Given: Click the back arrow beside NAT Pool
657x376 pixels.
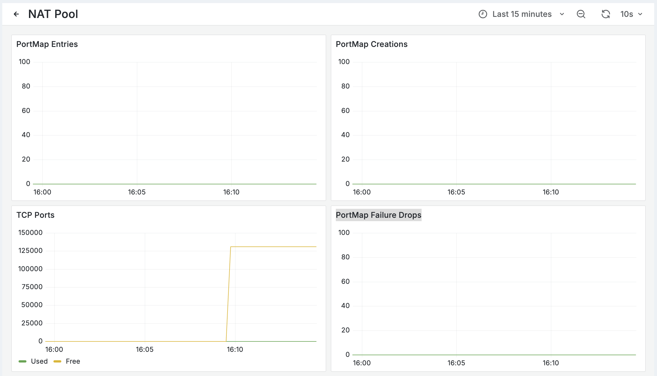Looking at the screenshot, I should pyautogui.click(x=16, y=14).
